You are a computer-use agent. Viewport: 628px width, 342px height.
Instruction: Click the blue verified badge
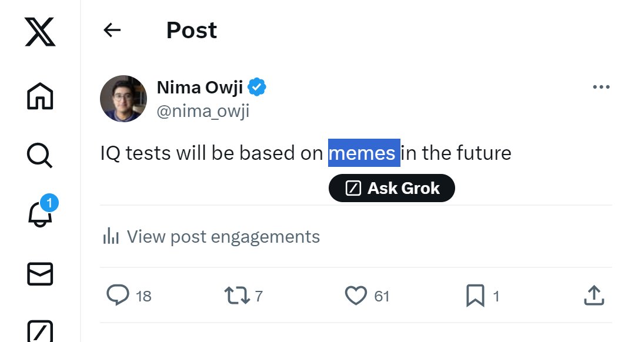point(256,88)
